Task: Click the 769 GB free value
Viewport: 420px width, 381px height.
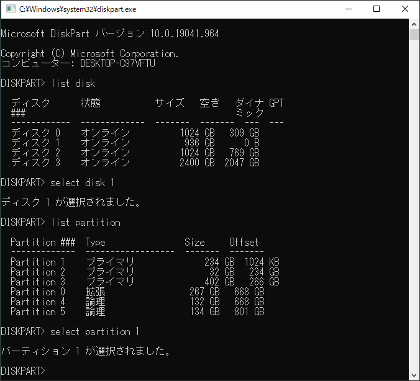Action: 244,153
